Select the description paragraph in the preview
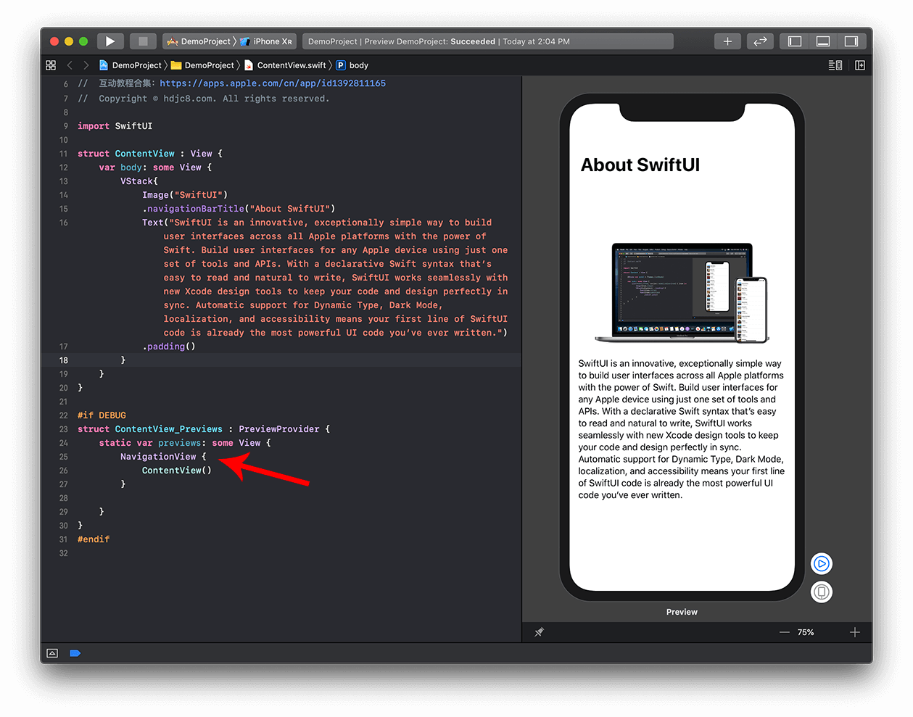This screenshot has height=717, width=913. [x=682, y=429]
